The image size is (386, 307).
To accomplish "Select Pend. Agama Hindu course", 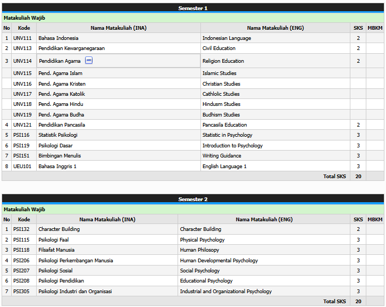I will tap(61, 104).
